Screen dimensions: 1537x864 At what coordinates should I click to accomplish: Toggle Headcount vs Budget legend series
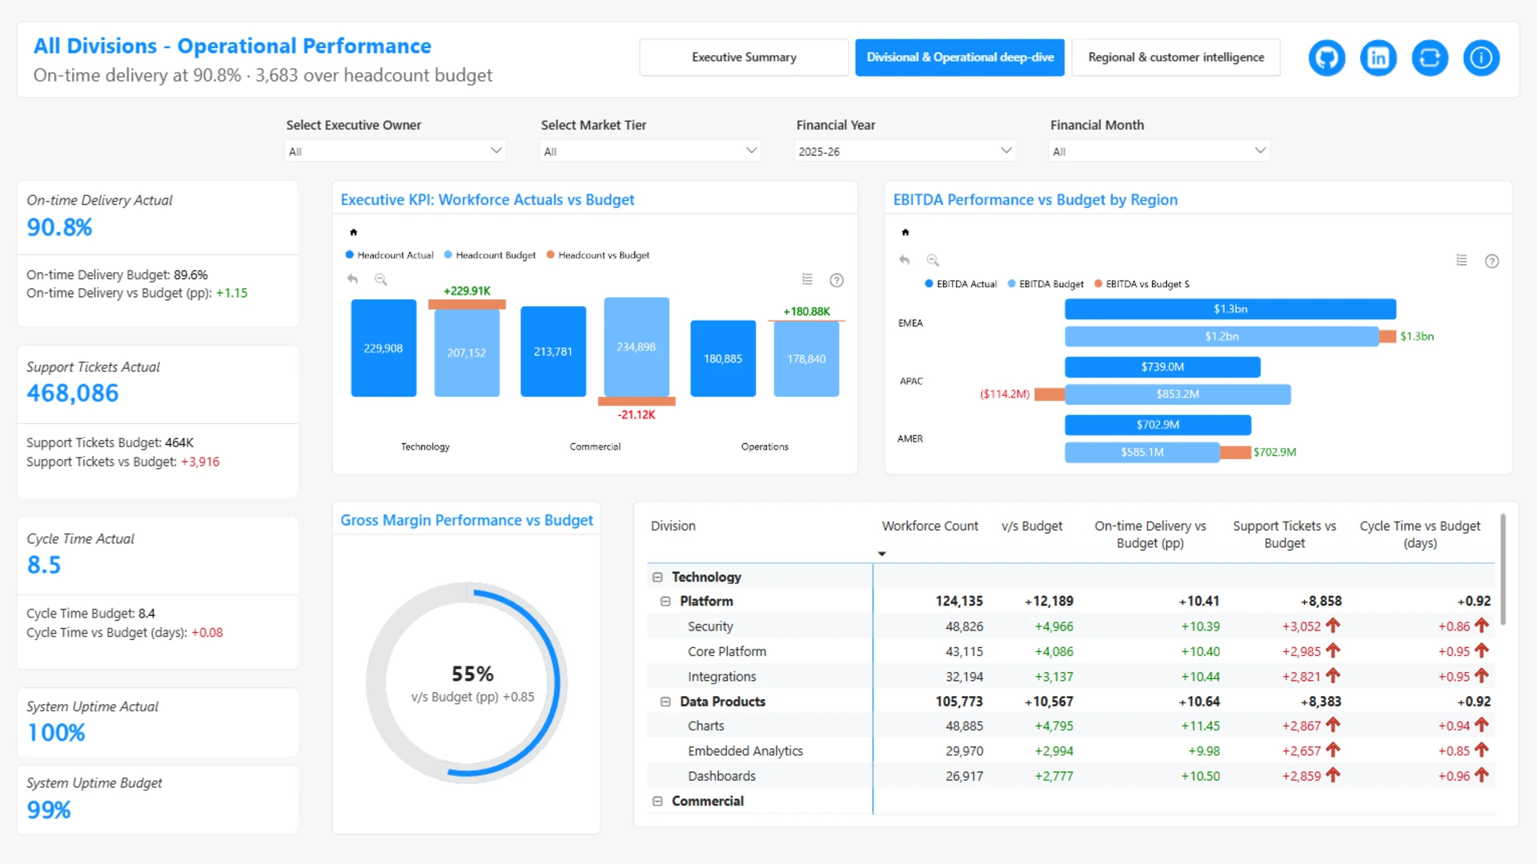point(598,255)
